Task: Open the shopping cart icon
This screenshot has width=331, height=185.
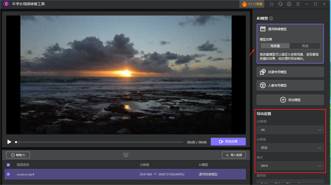Action: click(x=272, y=4)
